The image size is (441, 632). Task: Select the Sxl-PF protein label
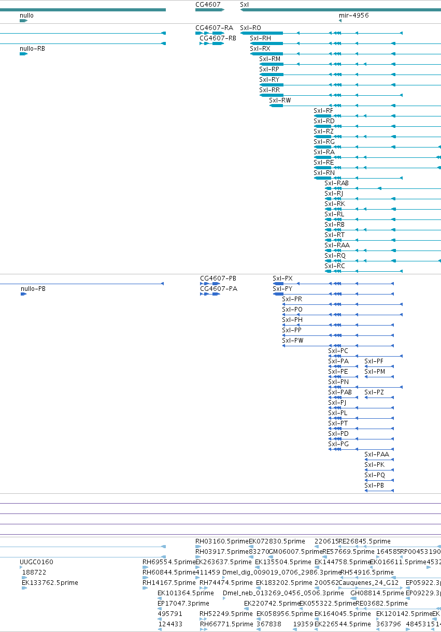coord(374,361)
